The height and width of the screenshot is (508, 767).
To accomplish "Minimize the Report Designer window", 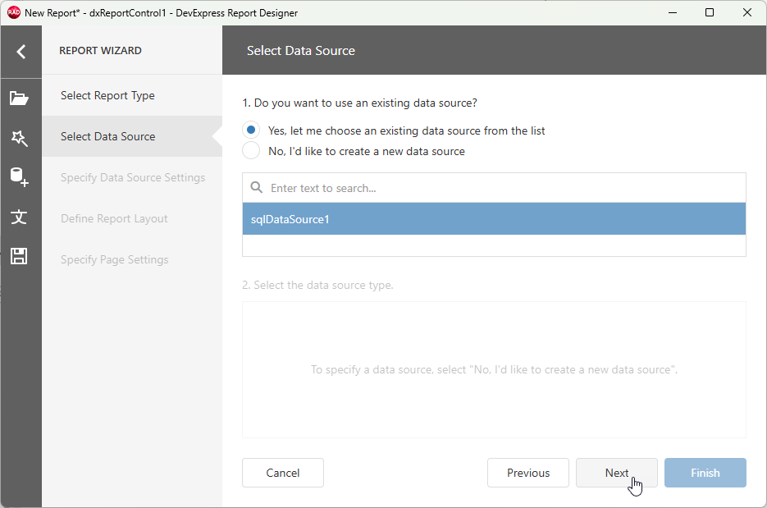I will (x=673, y=13).
